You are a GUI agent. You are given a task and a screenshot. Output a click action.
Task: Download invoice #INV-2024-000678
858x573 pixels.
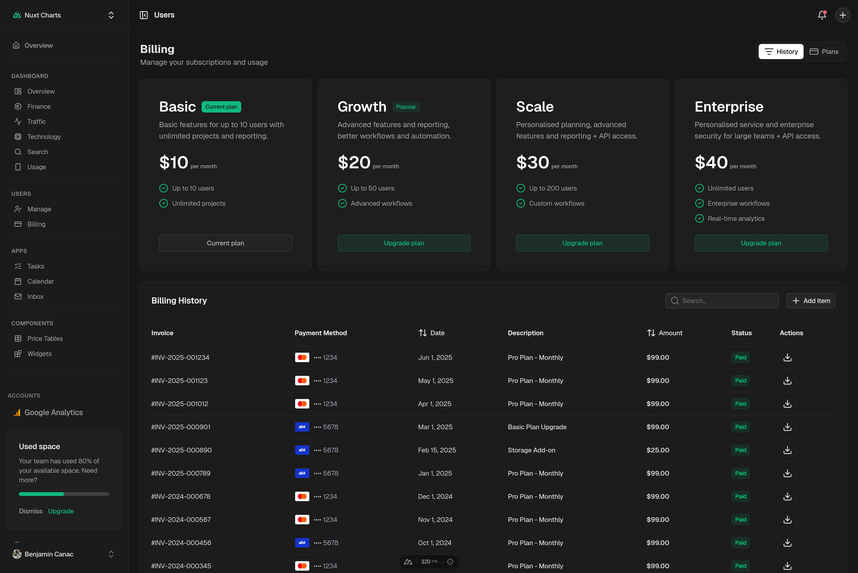click(x=787, y=496)
